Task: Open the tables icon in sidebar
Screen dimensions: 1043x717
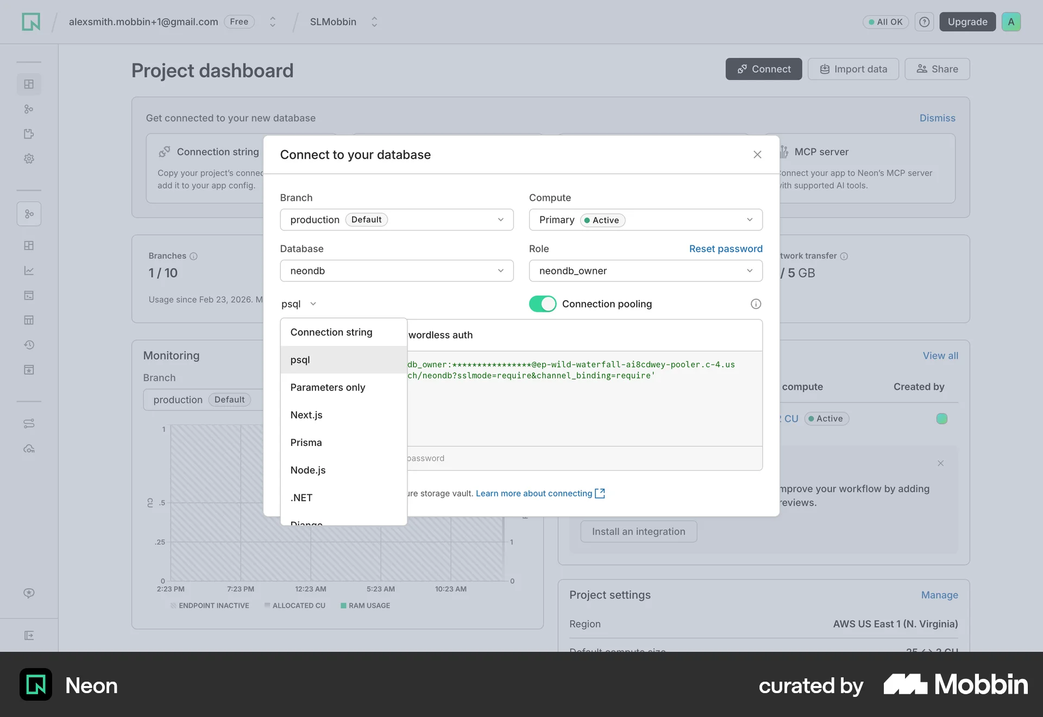Action: point(29,320)
